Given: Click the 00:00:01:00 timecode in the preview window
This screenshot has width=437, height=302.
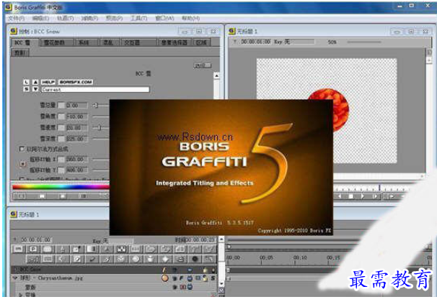Looking at the screenshot, I should click(x=255, y=42).
